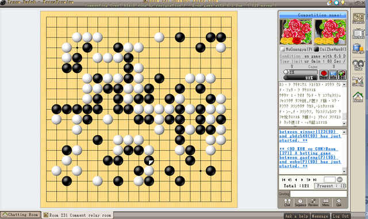The height and width of the screenshot is (219, 368).
Task: Click the Greeting button
Action: pyautogui.click(x=284, y=194)
